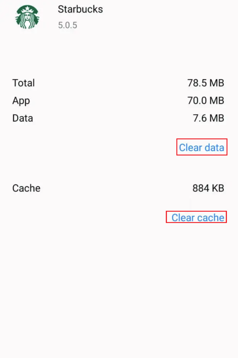
Task: Click the App storage label
Action: [x=21, y=101]
